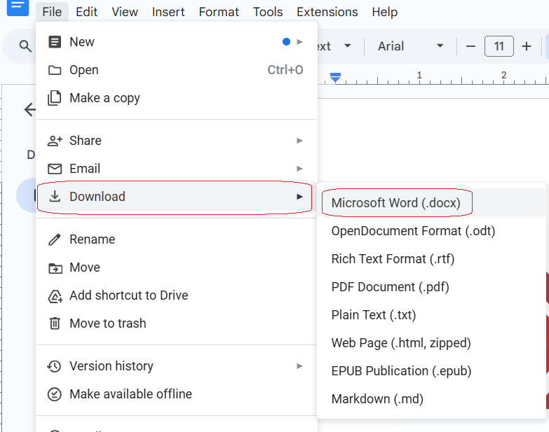549x432 pixels.
Task: Click the Google Docs home icon
Action: point(18,6)
